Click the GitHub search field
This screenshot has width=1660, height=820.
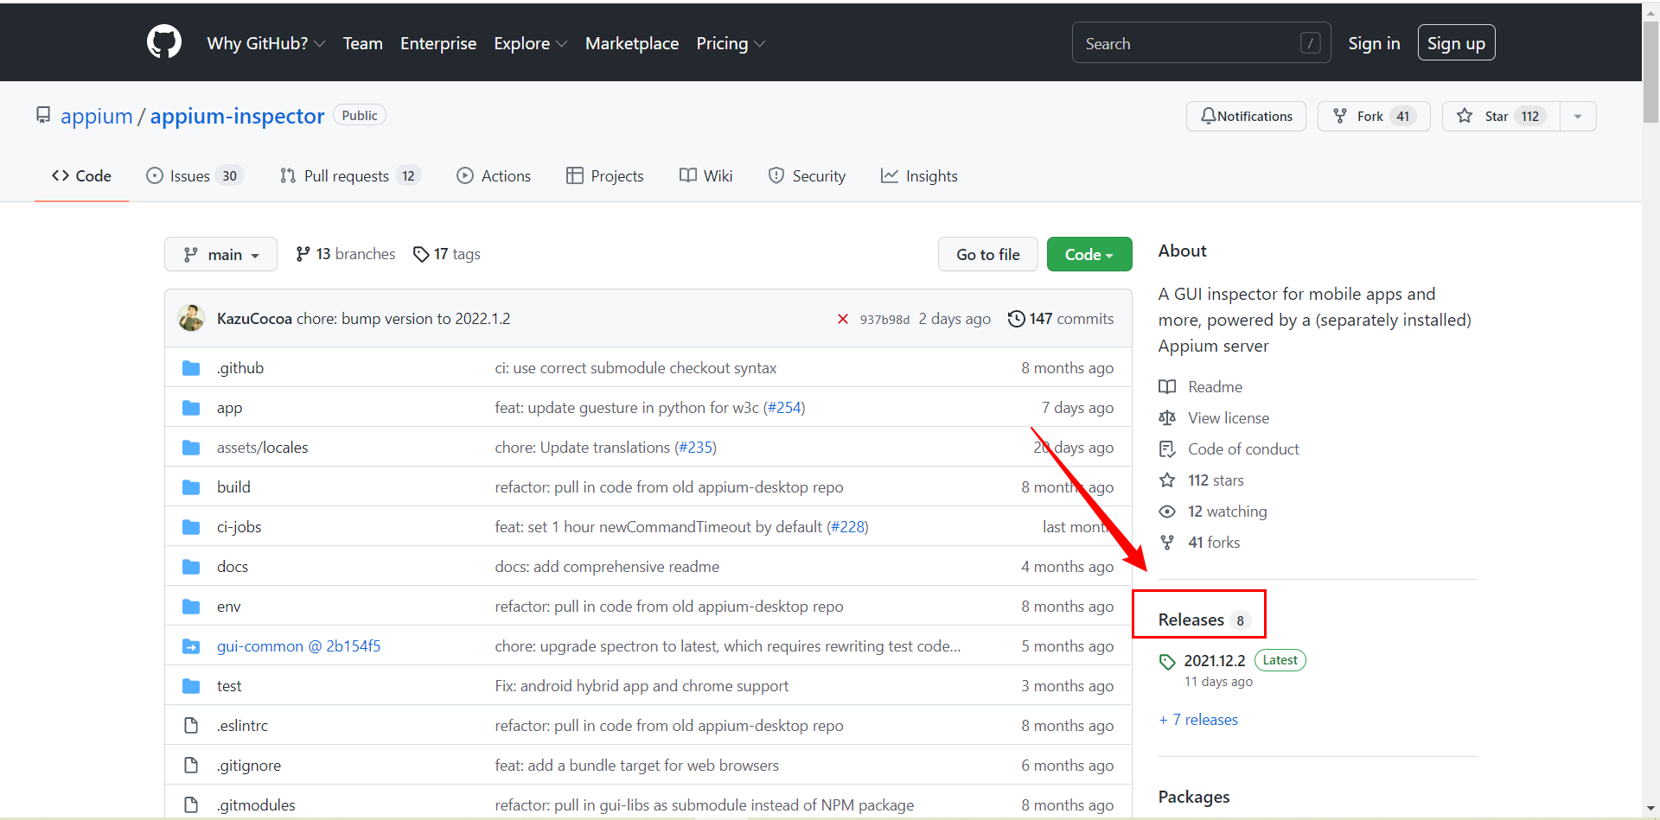[x=1201, y=43]
